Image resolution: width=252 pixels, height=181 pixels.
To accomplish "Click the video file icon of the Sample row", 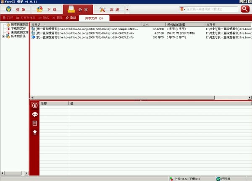I will (33, 29).
